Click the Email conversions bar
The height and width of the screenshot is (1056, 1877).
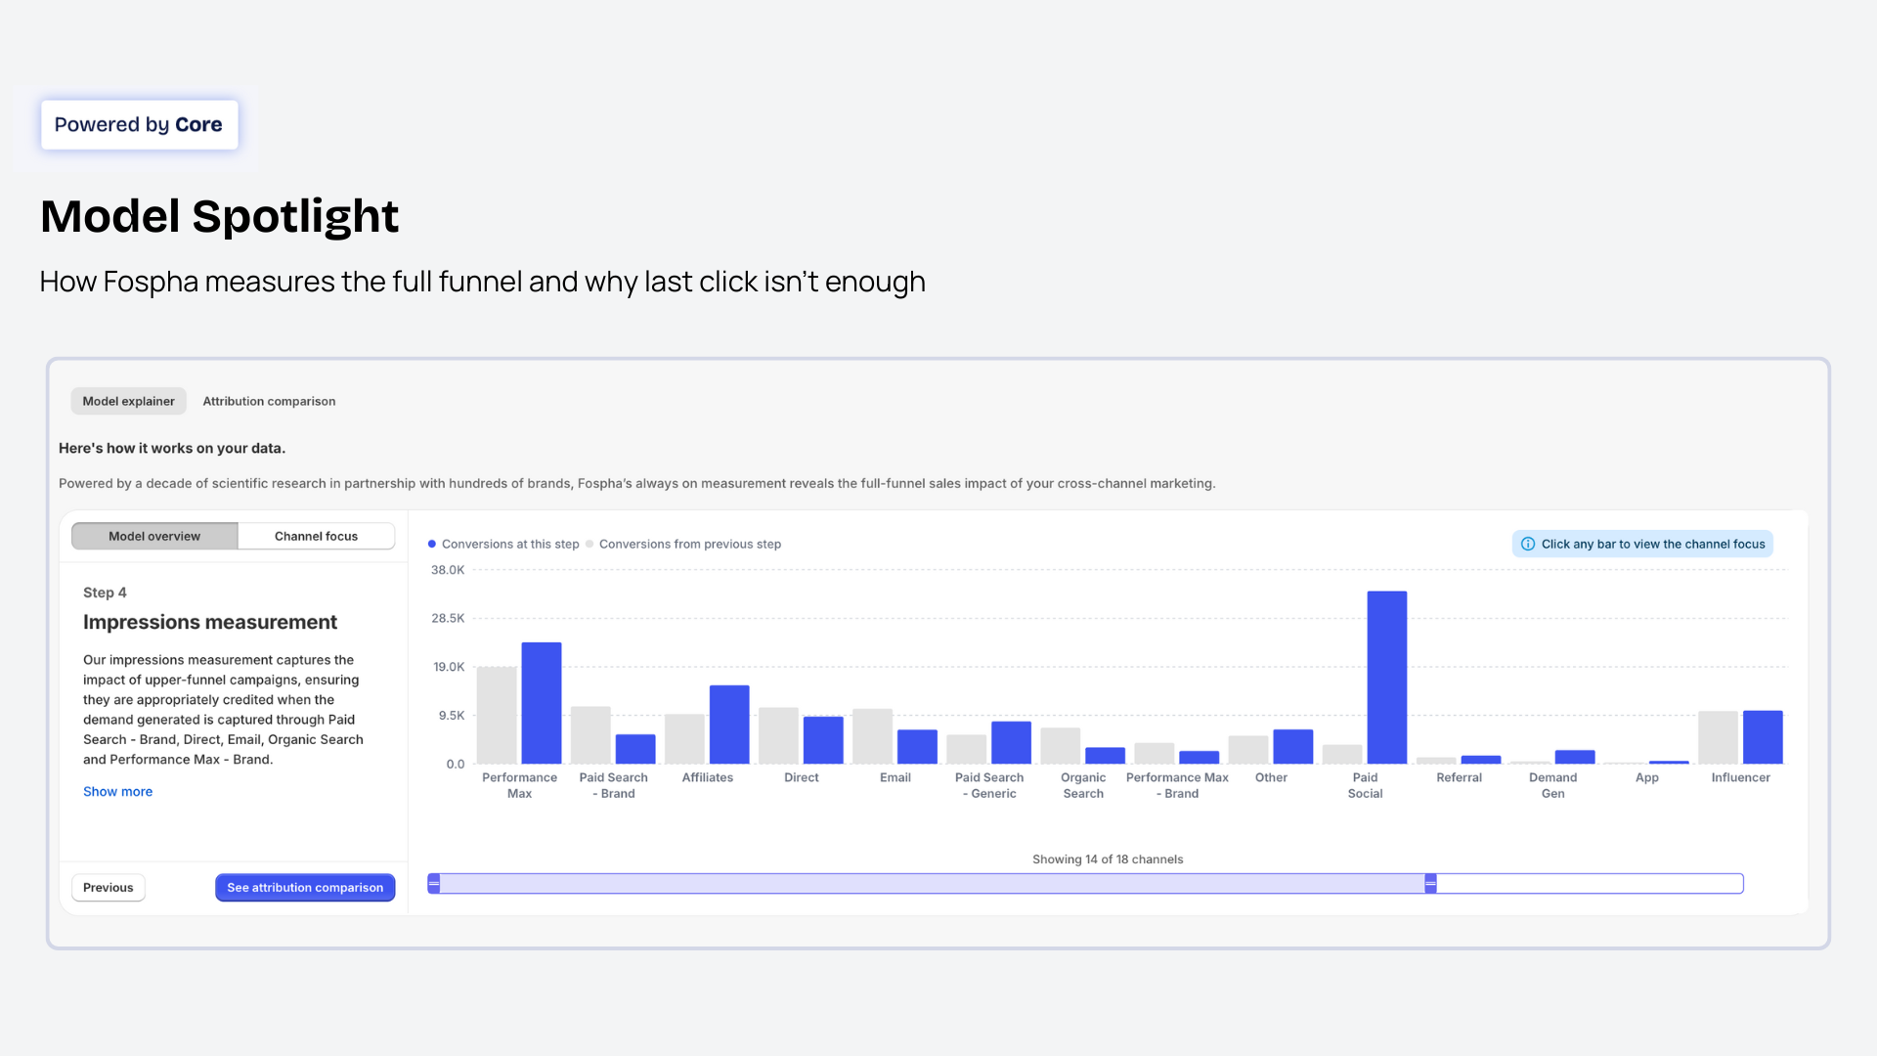point(917,745)
